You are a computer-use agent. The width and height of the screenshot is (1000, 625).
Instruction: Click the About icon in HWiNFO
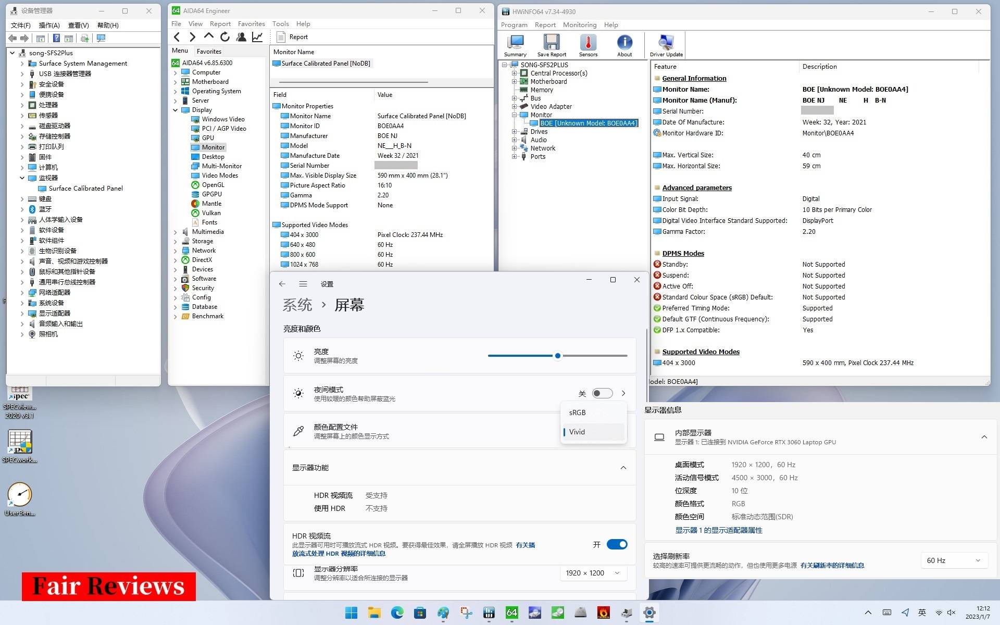click(624, 44)
